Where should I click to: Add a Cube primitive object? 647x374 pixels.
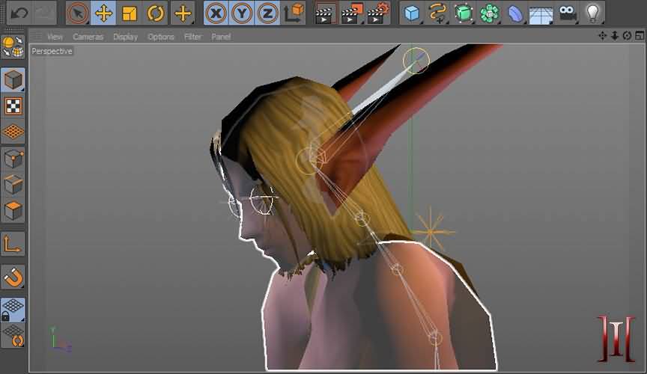(x=411, y=13)
